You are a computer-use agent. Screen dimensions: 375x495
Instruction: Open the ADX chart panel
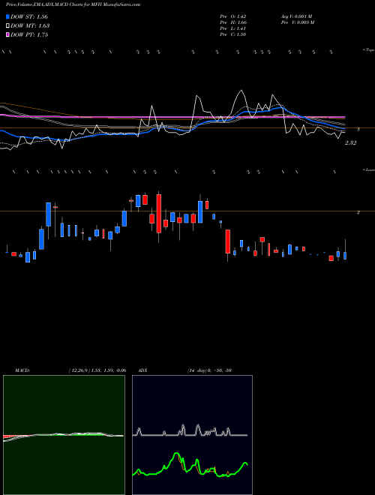point(192,435)
